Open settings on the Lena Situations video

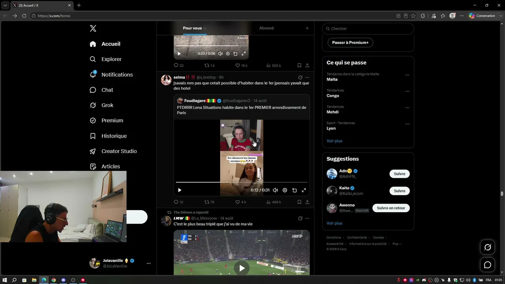[x=285, y=190]
